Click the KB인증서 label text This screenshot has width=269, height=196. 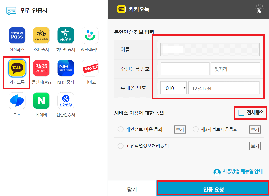pos(41,50)
